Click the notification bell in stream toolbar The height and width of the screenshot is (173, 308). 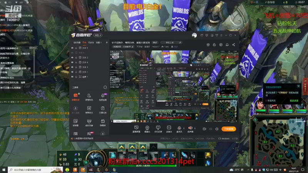[x=227, y=45]
